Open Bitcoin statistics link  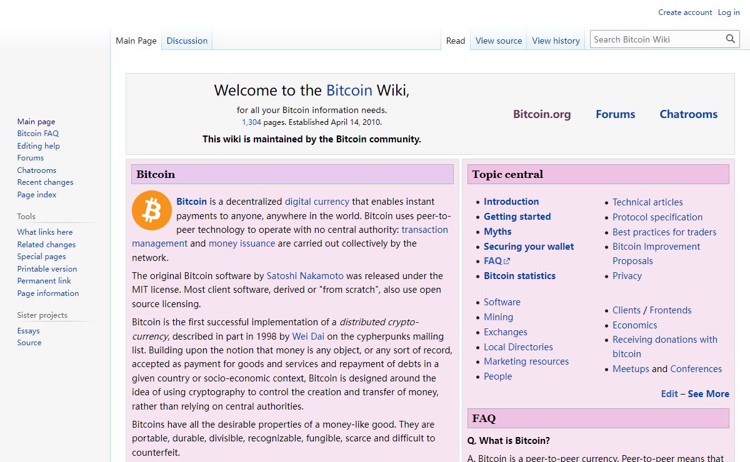tap(519, 276)
